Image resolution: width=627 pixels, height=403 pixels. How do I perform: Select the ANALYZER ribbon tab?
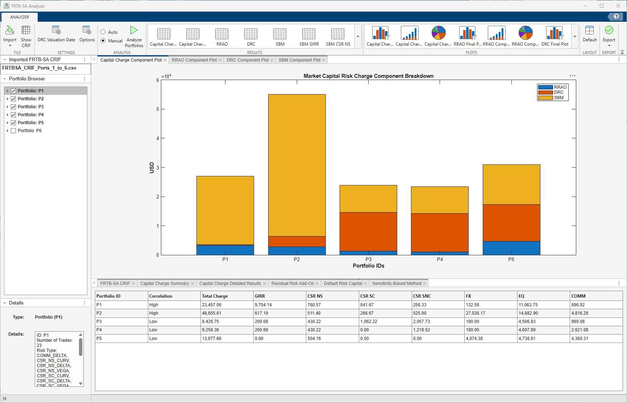[20, 17]
